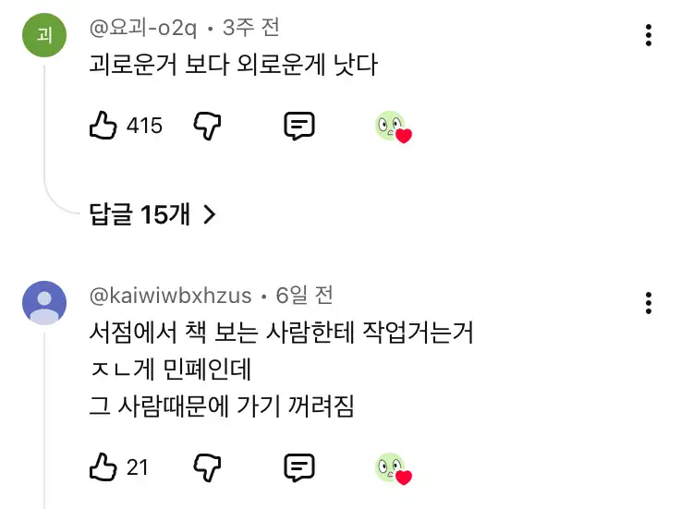This screenshot has width=693, height=509.
Task: Click the comment text 괴로운거 보다 외로운게 낫다
Action: pyautogui.click(x=233, y=67)
